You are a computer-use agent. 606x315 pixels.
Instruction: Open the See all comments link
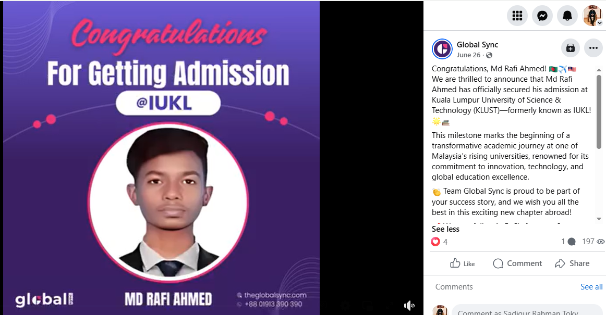[591, 287]
